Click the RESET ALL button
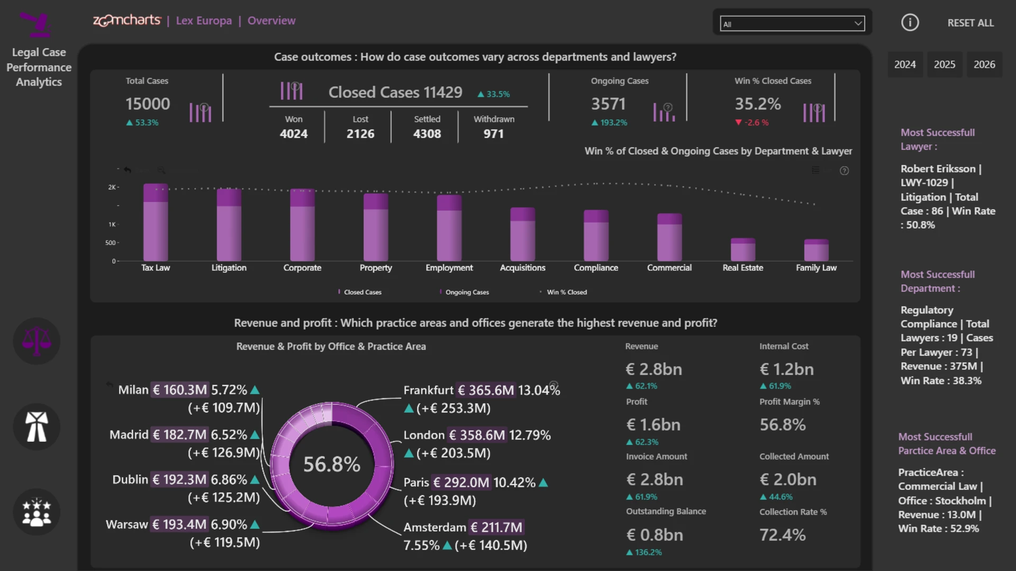The width and height of the screenshot is (1016, 571). click(x=970, y=23)
